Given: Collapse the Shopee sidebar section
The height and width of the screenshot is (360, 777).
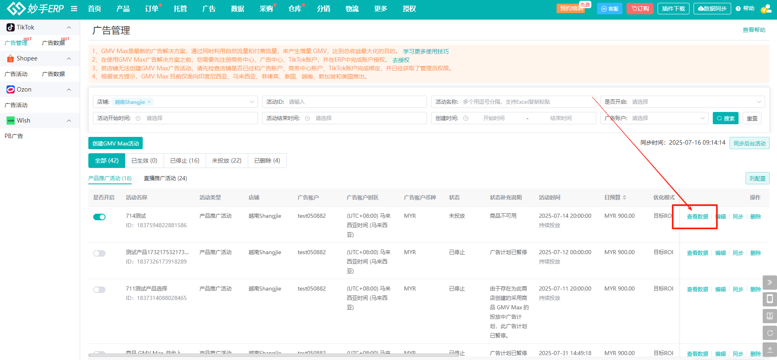Looking at the screenshot, I should pyautogui.click(x=69, y=58).
